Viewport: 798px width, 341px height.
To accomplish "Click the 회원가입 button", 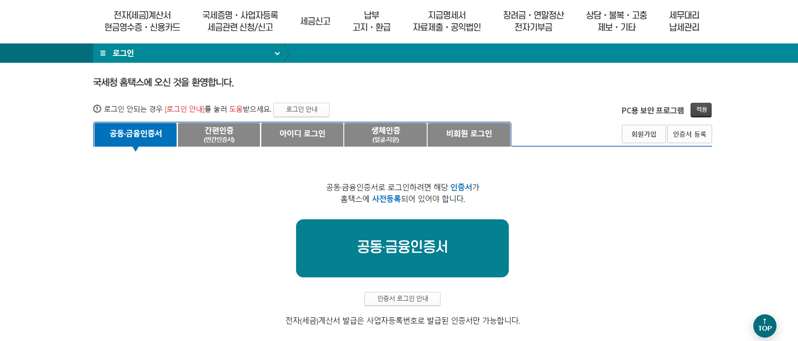I will click(644, 134).
